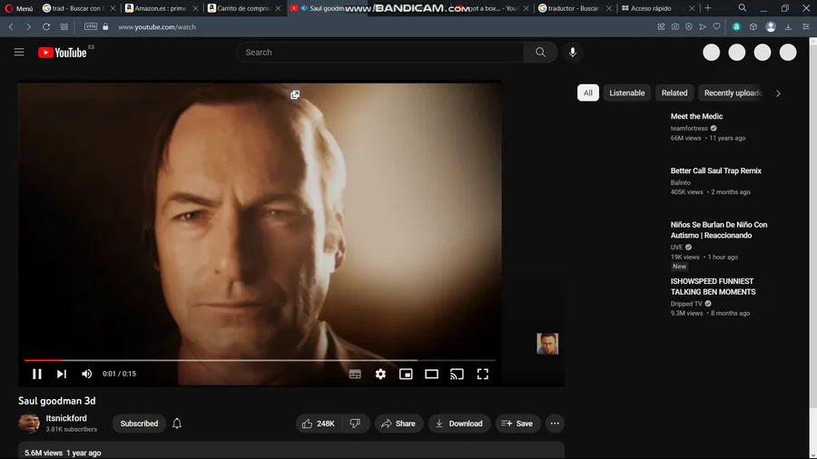Select the Listenable filter chip
The height and width of the screenshot is (459, 817).
click(x=626, y=93)
